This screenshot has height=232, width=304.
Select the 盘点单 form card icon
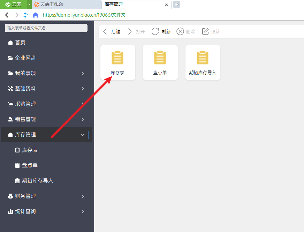pyautogui.click(x=160, y=58)
